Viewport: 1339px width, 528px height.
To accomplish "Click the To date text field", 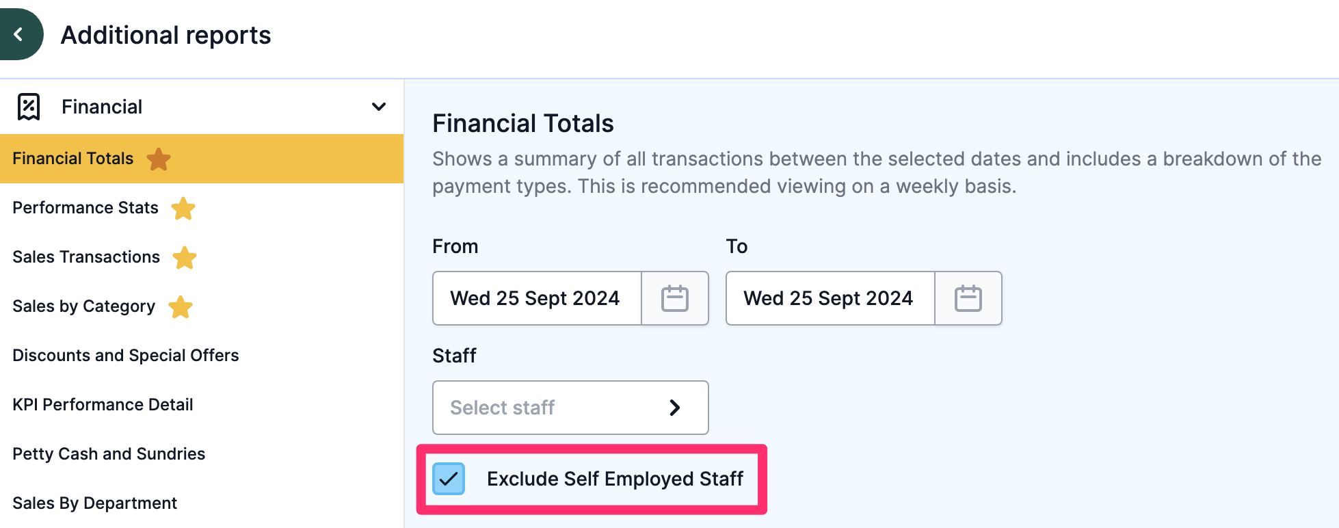I will [830, 298].
